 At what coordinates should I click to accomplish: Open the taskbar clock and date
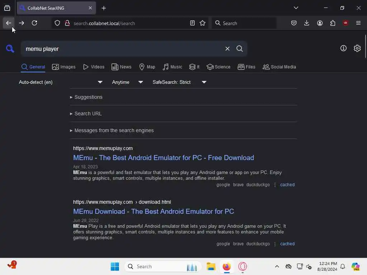click(327, 266)
